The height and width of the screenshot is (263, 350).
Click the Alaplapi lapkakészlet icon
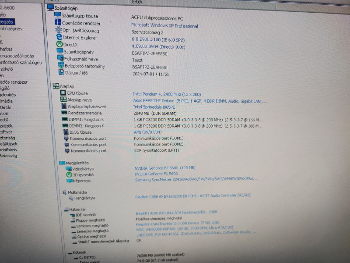[64, 106]
